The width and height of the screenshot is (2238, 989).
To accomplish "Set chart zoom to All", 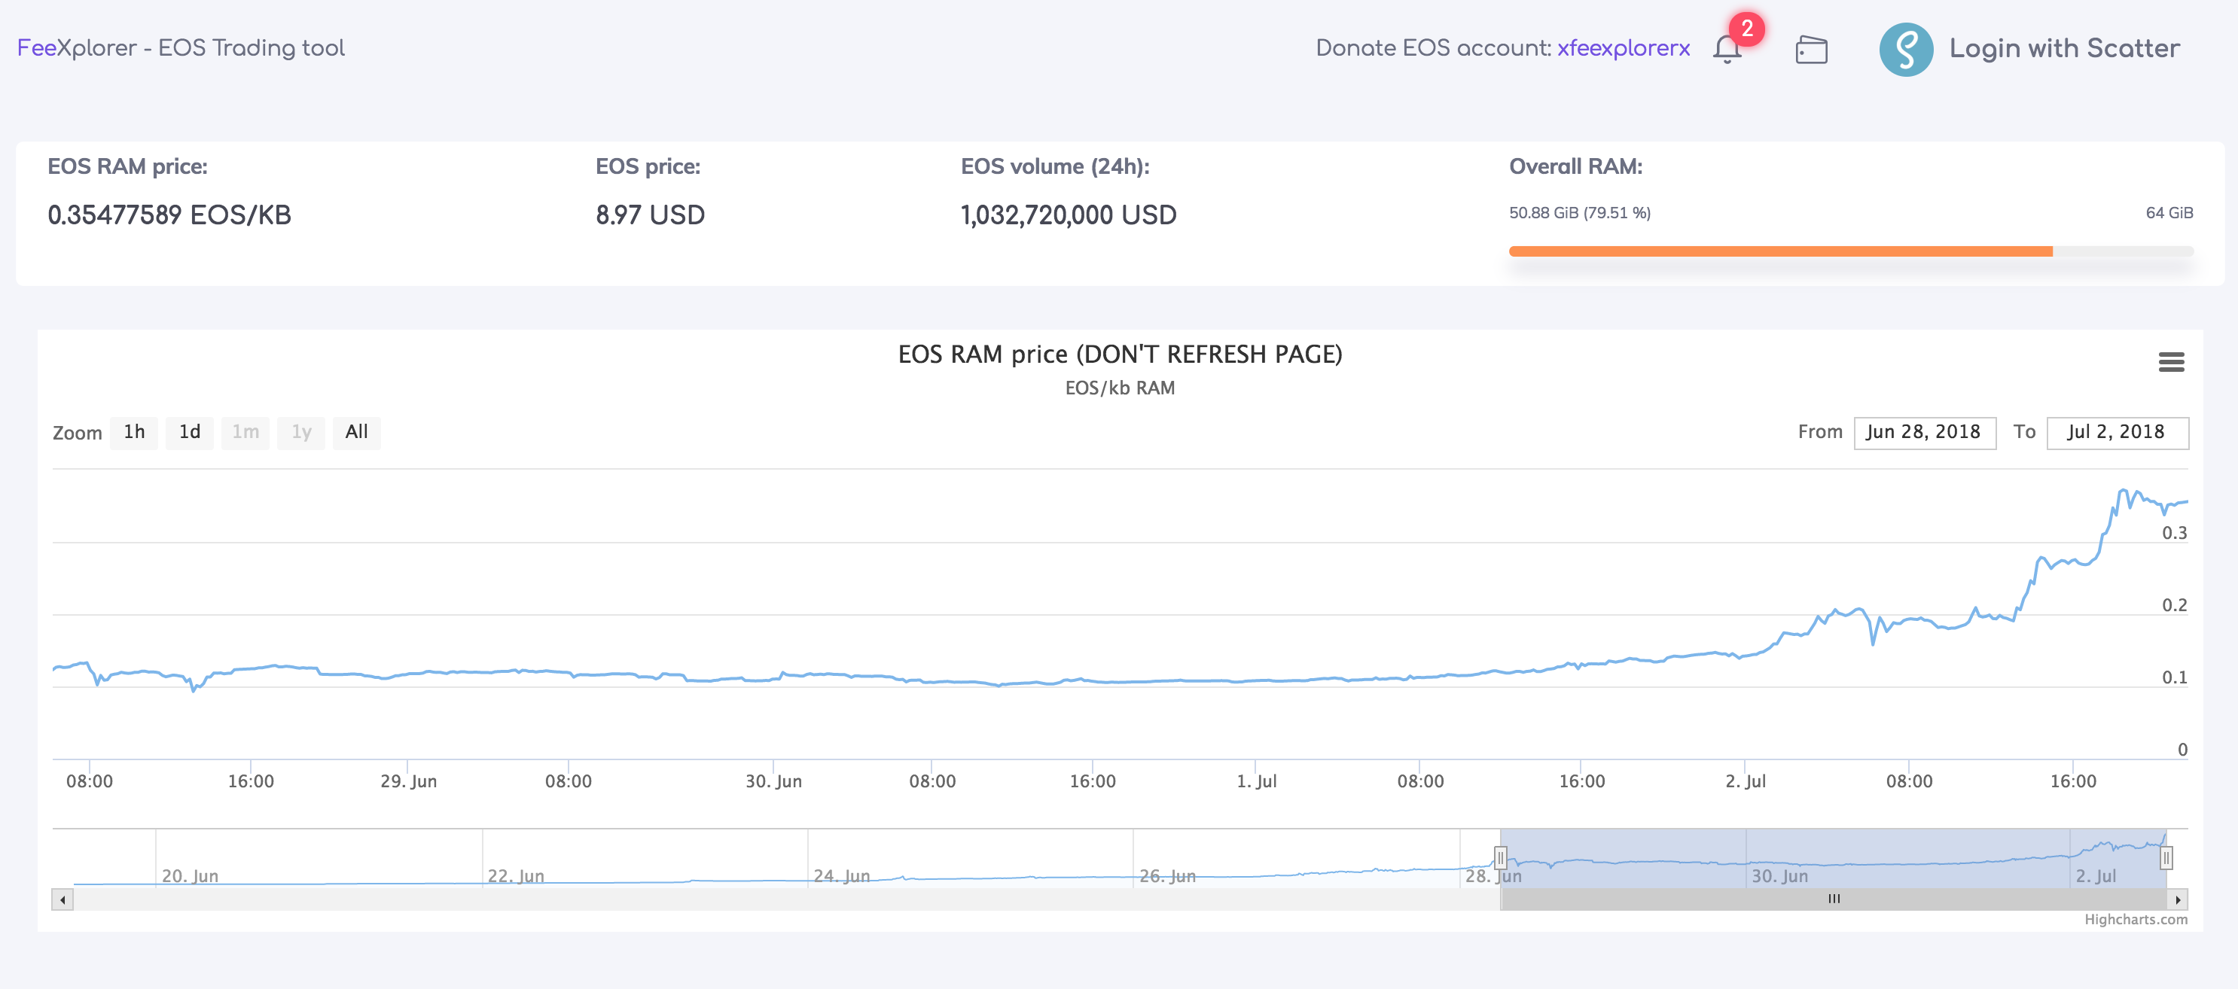I will pyautogui.click(x=356, y=433).
